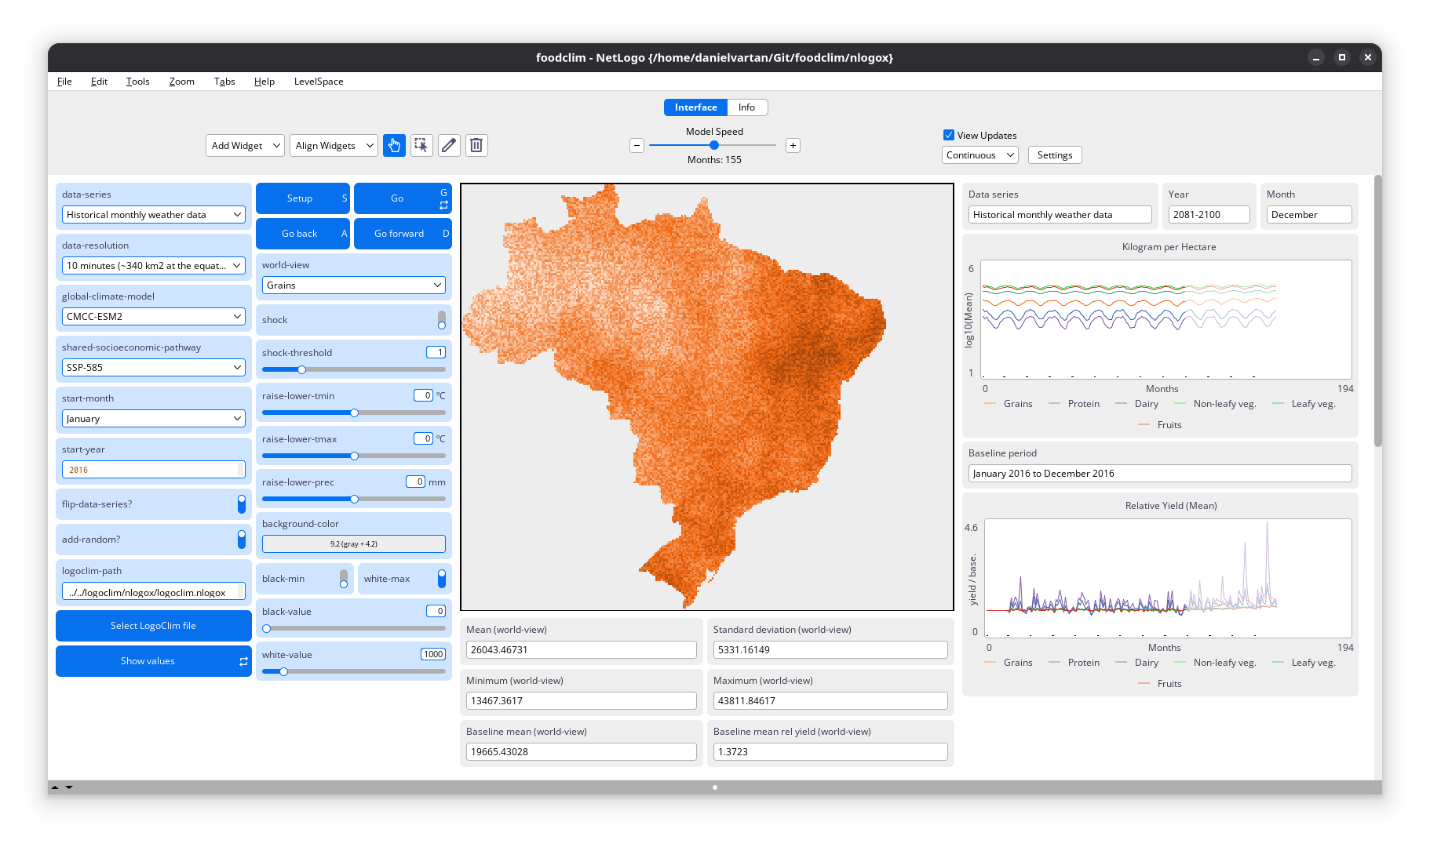This screenshot has height=847, width=1430.
Task: Click the forever loop icon on Go button
Action: click(443, 205)
